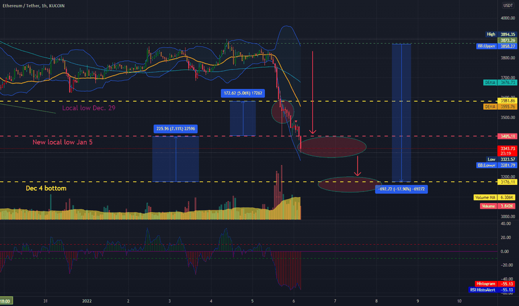
Task: Select the High 3894.35 price label
Action: pyautogui.click(x=501, y=34)
